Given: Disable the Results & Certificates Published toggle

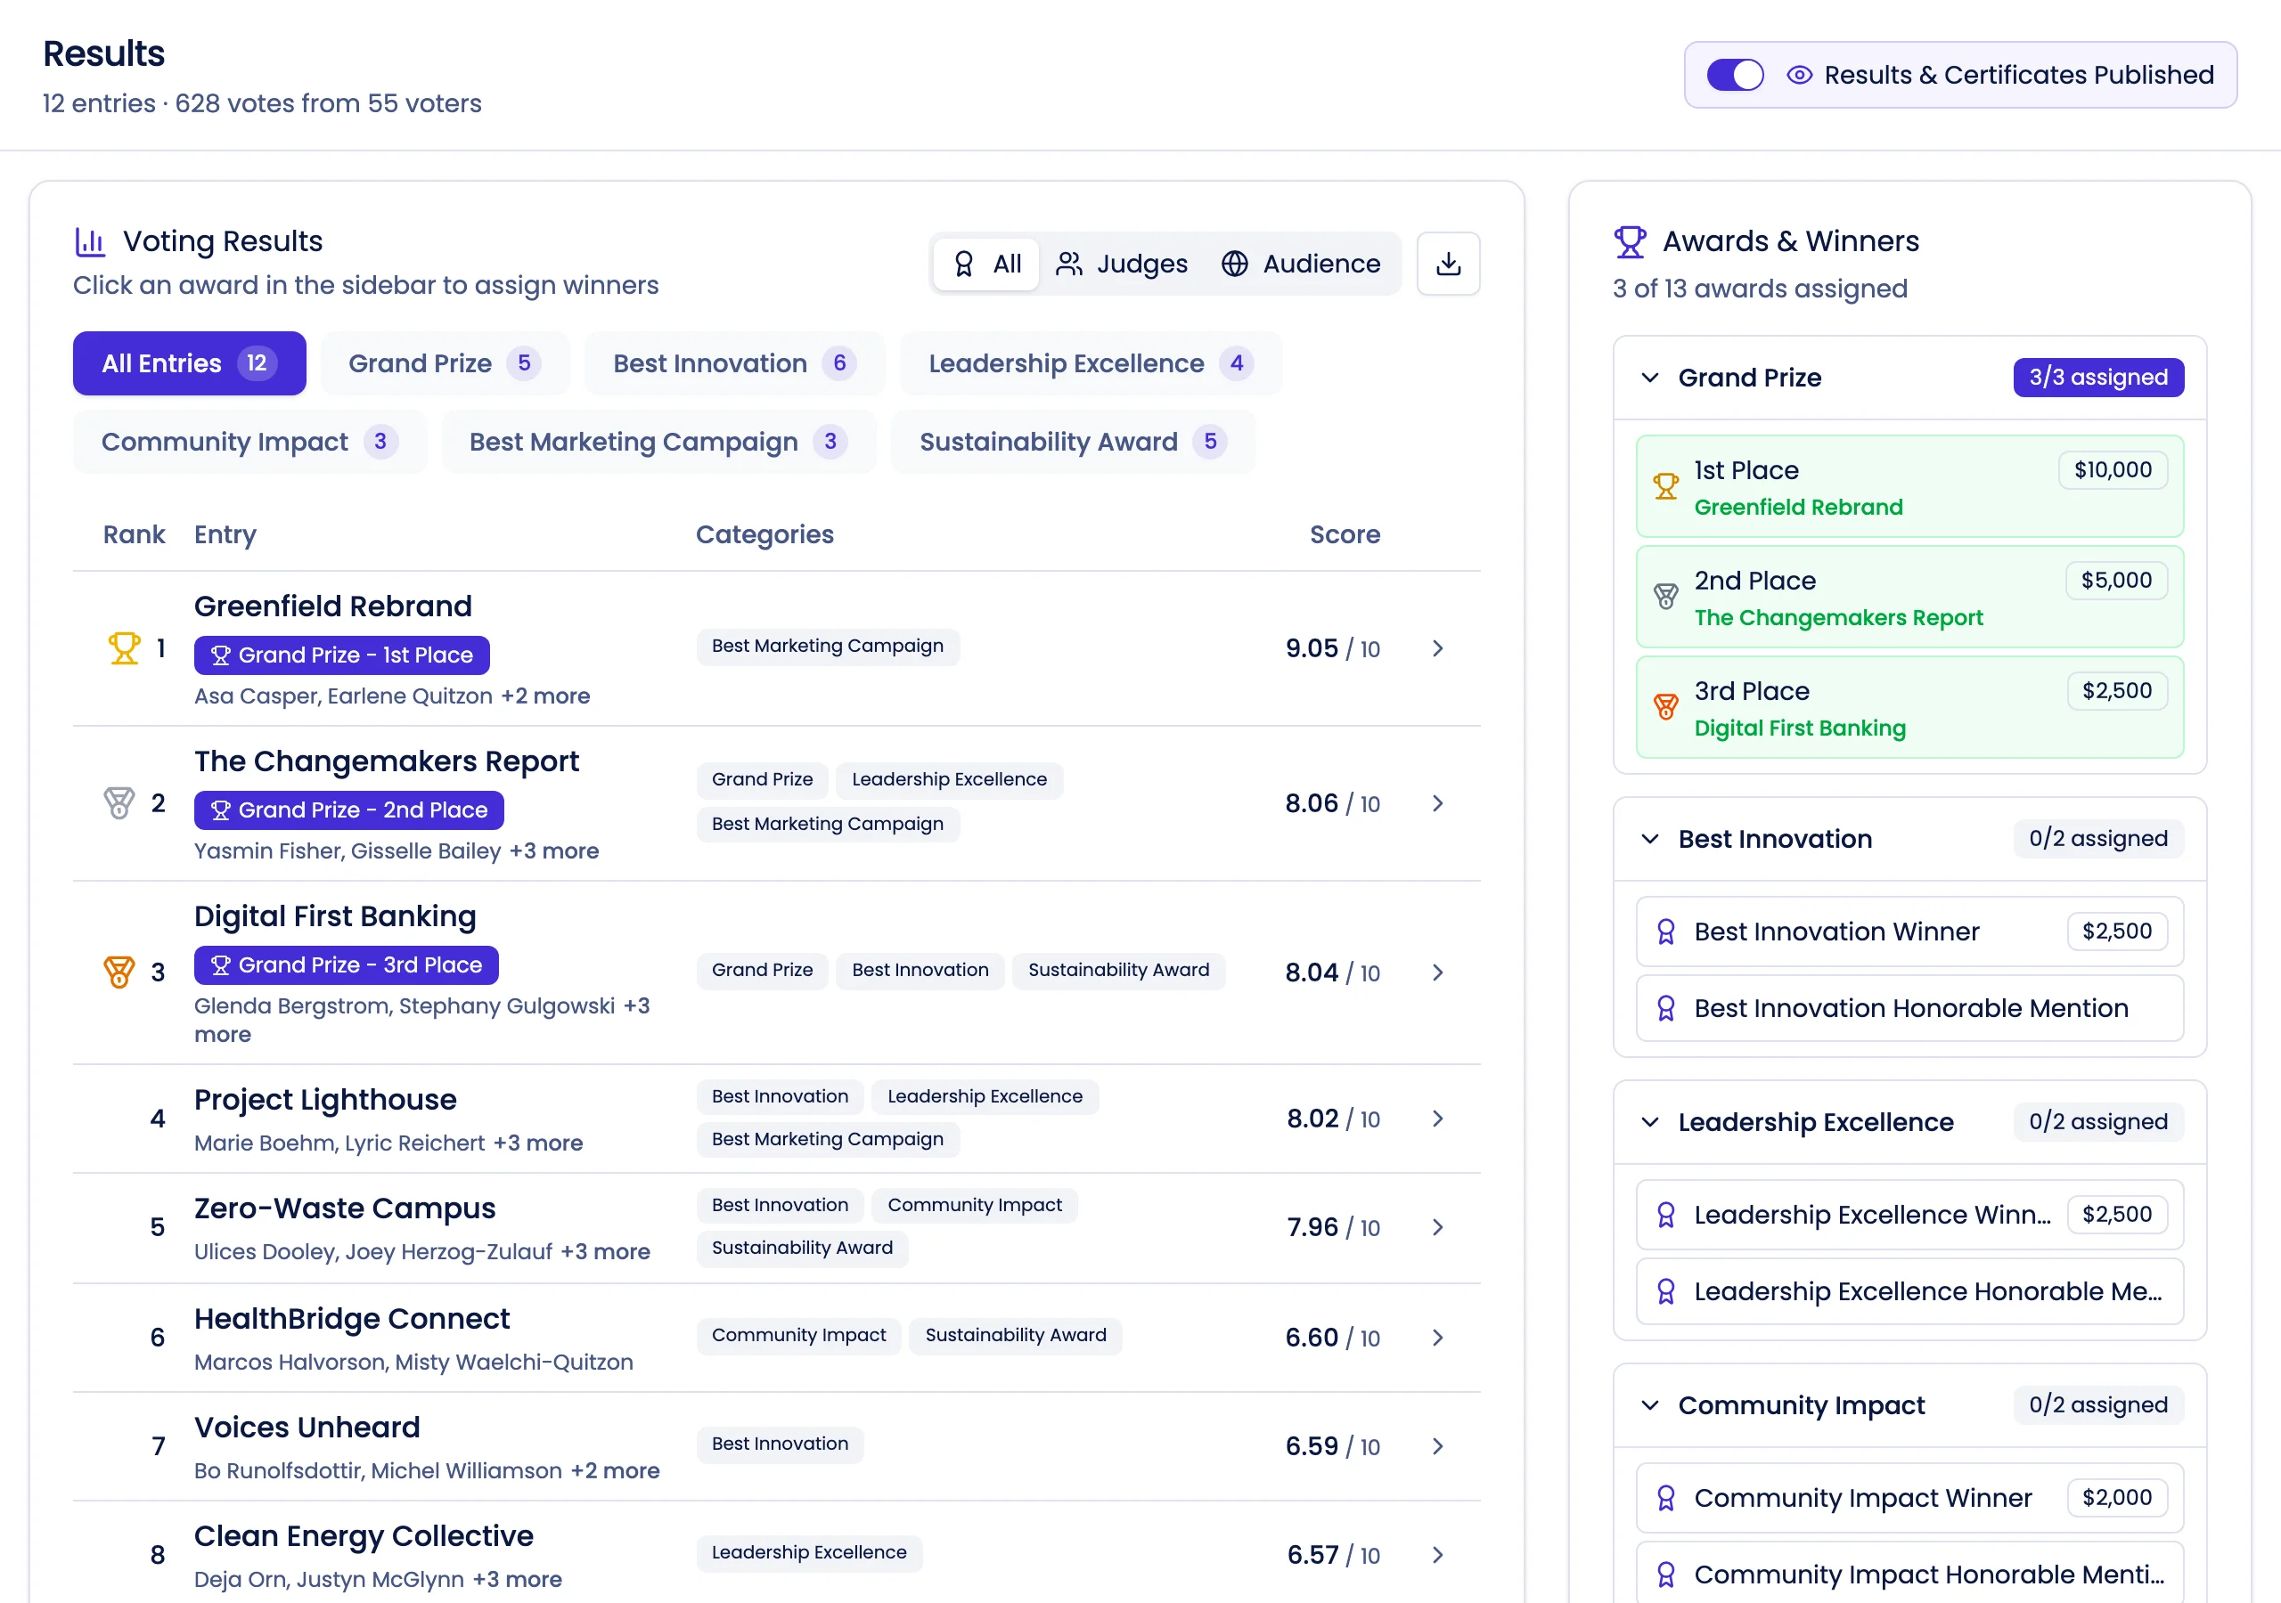Looking at the screenshot, I should click(x=1735, y=75).
